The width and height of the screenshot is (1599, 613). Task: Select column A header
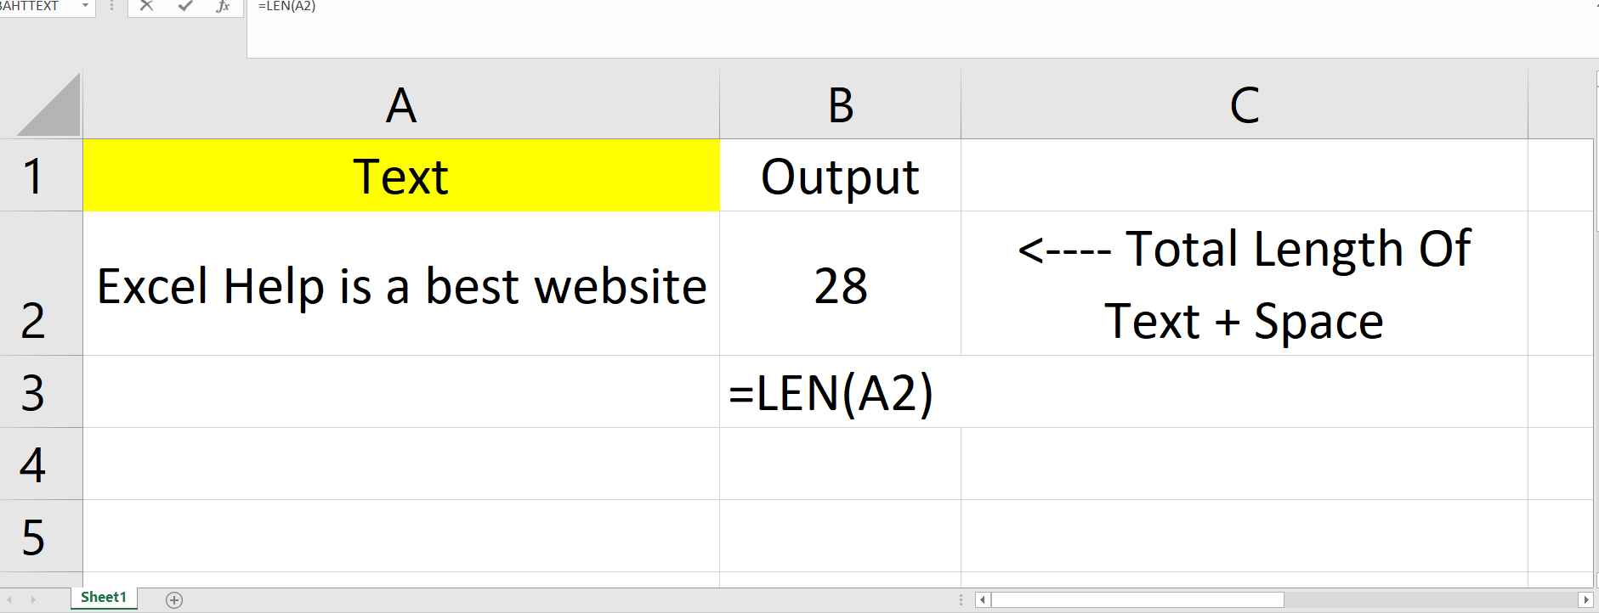pos(400,104)
